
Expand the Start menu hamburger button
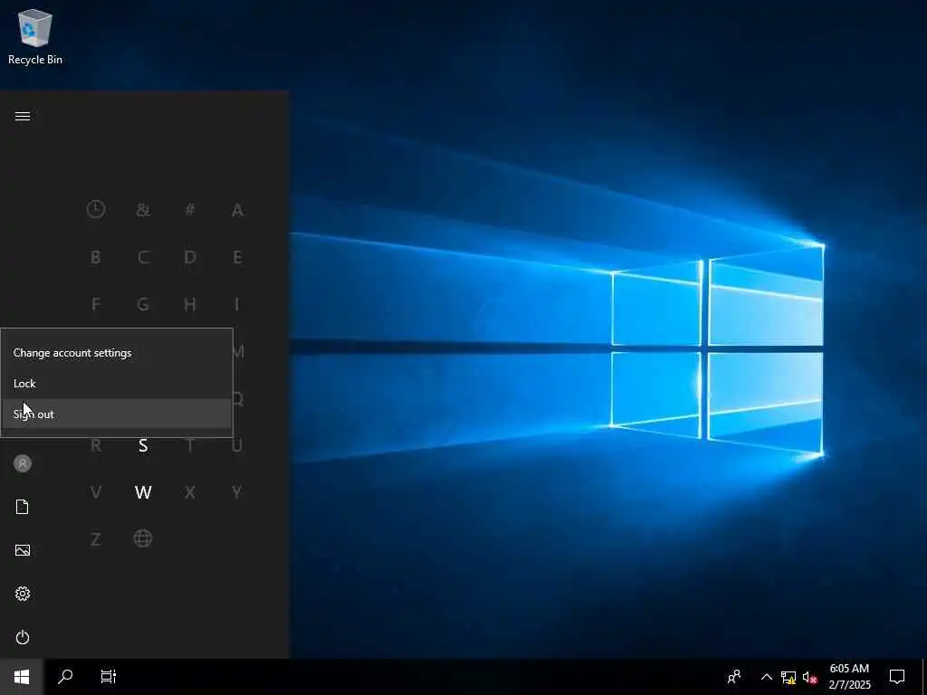click(23, 116)
